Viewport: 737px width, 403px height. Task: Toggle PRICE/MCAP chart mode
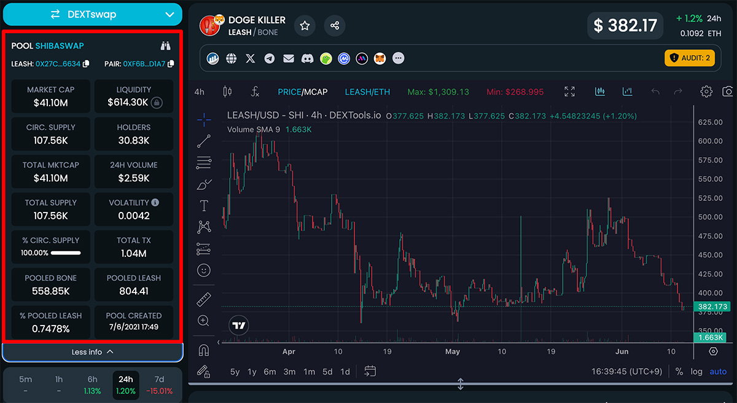tap(302, 92)
